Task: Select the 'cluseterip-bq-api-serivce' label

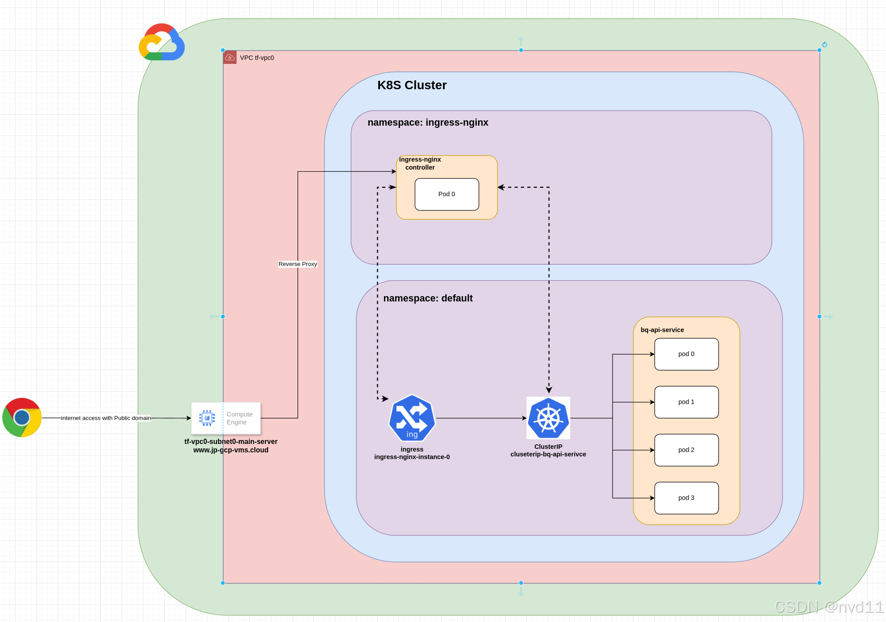Action: click(548, 454)
